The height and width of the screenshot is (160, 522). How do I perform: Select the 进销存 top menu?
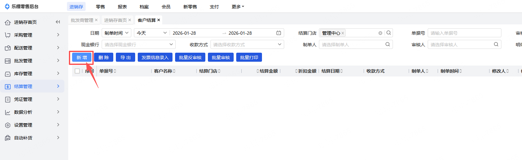pyautogui.click(x=76, y=6)
